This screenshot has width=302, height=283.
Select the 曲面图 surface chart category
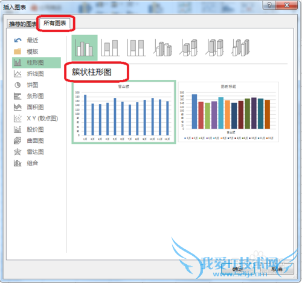pyautogui.click(x=36, y=141)
